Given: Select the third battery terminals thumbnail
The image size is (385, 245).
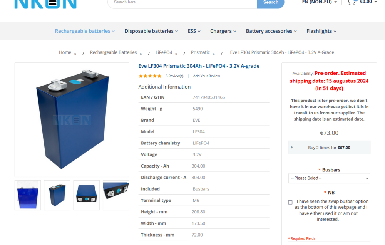Looking at the screenshot, I should pos(87,195).
